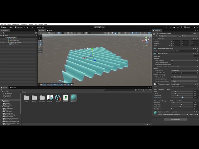The width and height of the screenshot is (199, 149).
Task: Open Transform component preset icon
Action: (x=196, y=39)
